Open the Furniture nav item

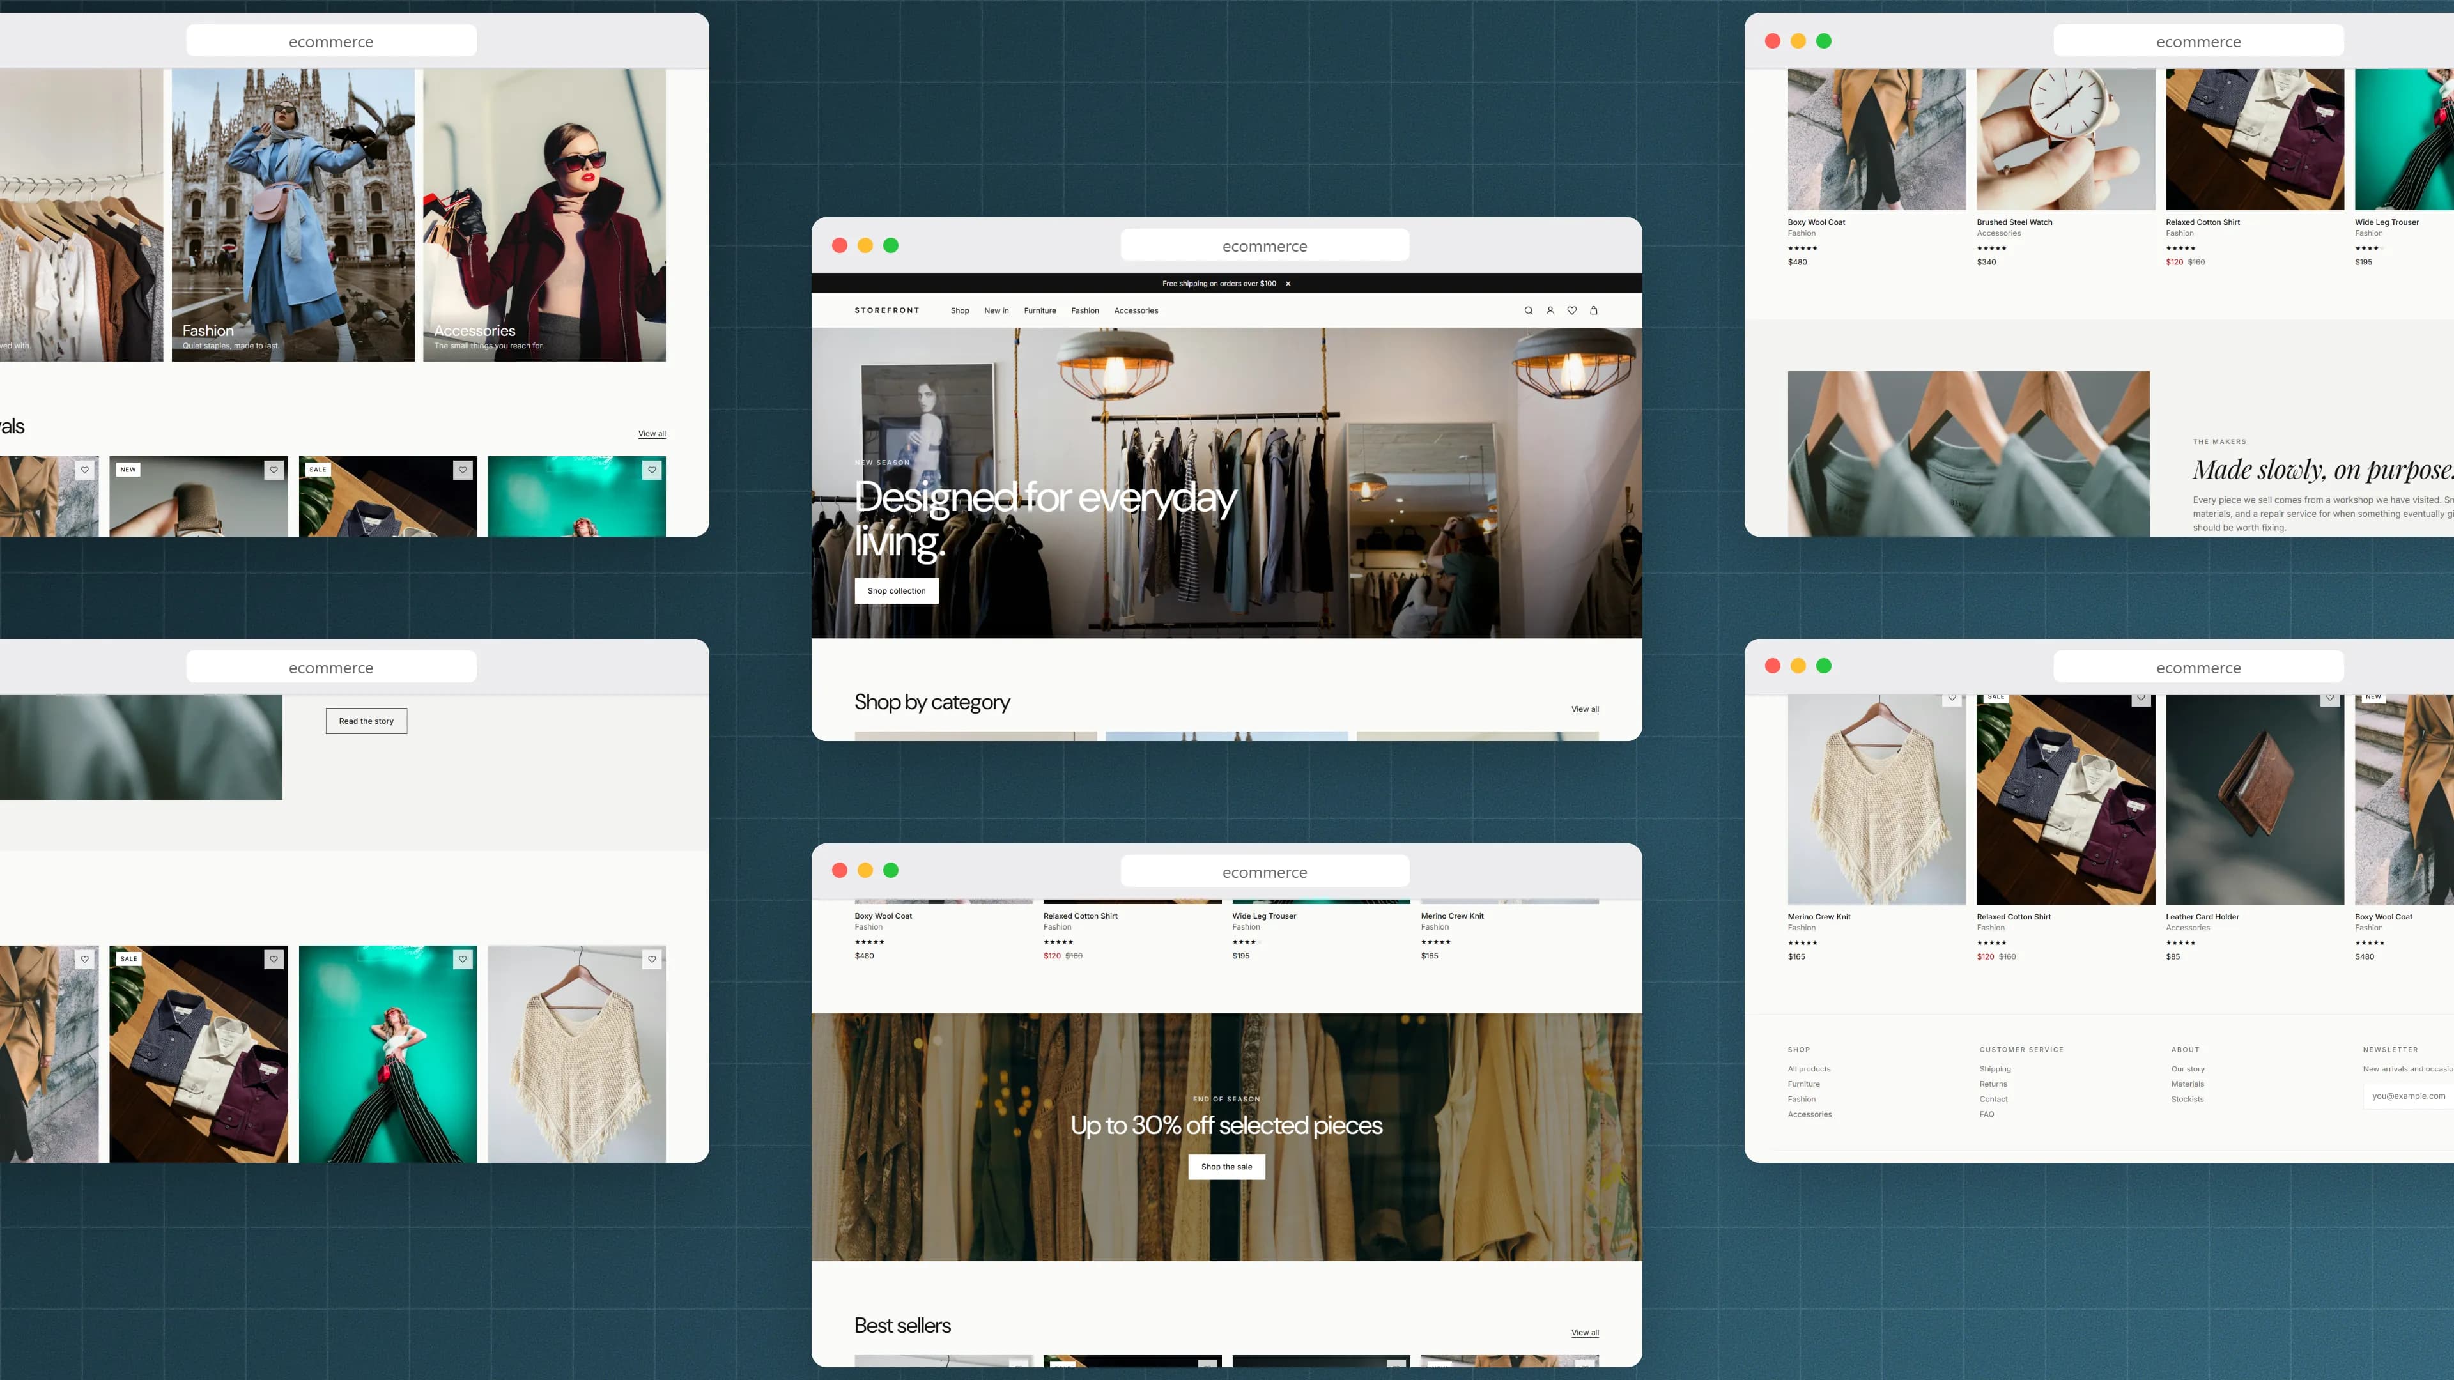(1040, 310)
